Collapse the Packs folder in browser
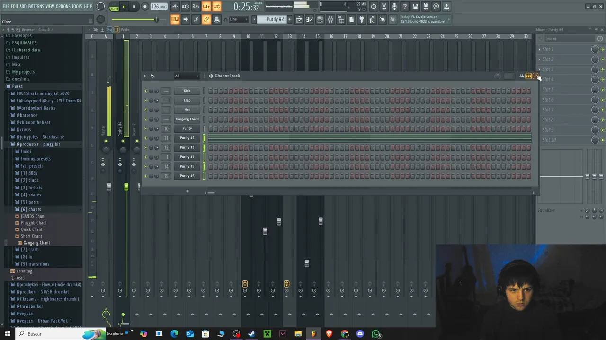The height and width of the screenshot is (340, 606). (17, 86)
